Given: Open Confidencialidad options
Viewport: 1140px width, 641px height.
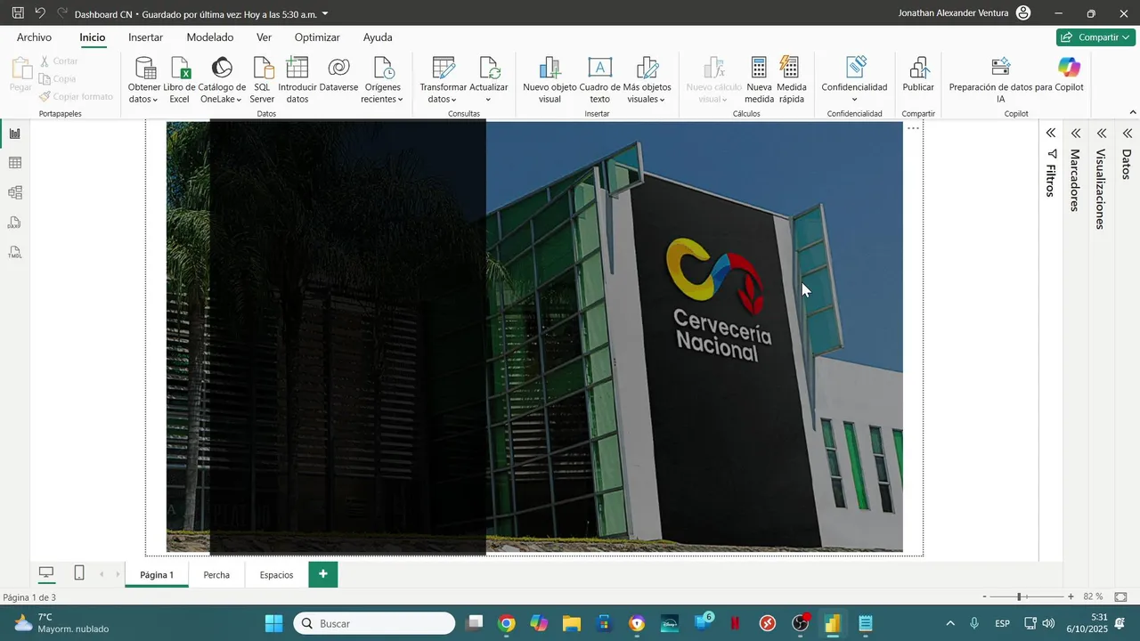Looking at the screenshot, I should (x=854, y=80).
